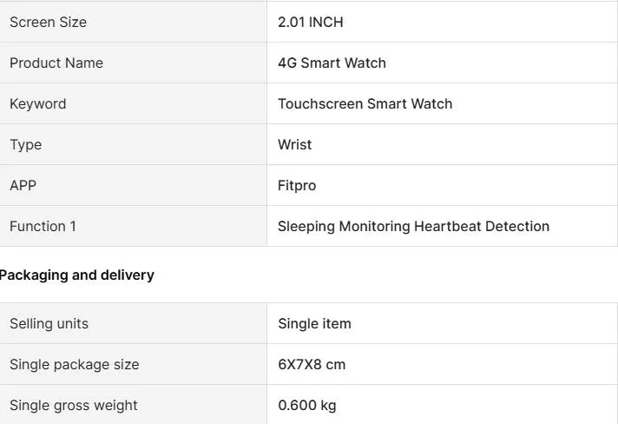Screen dimensions: 618x424
Task: Click the Wrist value cell
Action: [294, 144]
